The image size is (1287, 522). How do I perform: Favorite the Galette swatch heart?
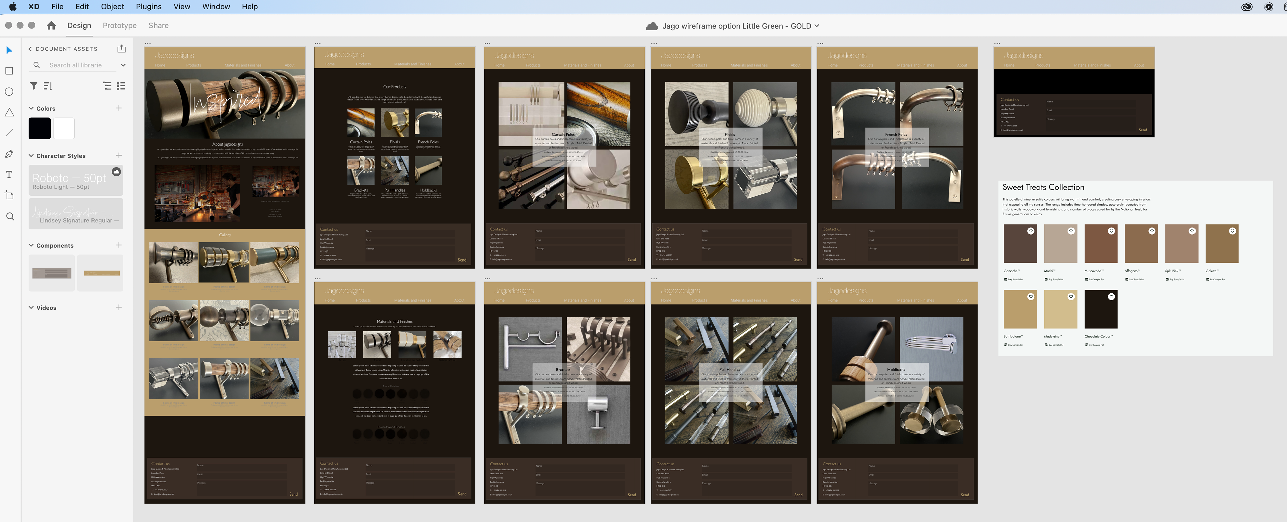point(1233,231)
